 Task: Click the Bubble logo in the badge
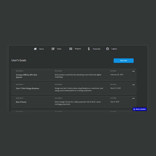point(134,109)
